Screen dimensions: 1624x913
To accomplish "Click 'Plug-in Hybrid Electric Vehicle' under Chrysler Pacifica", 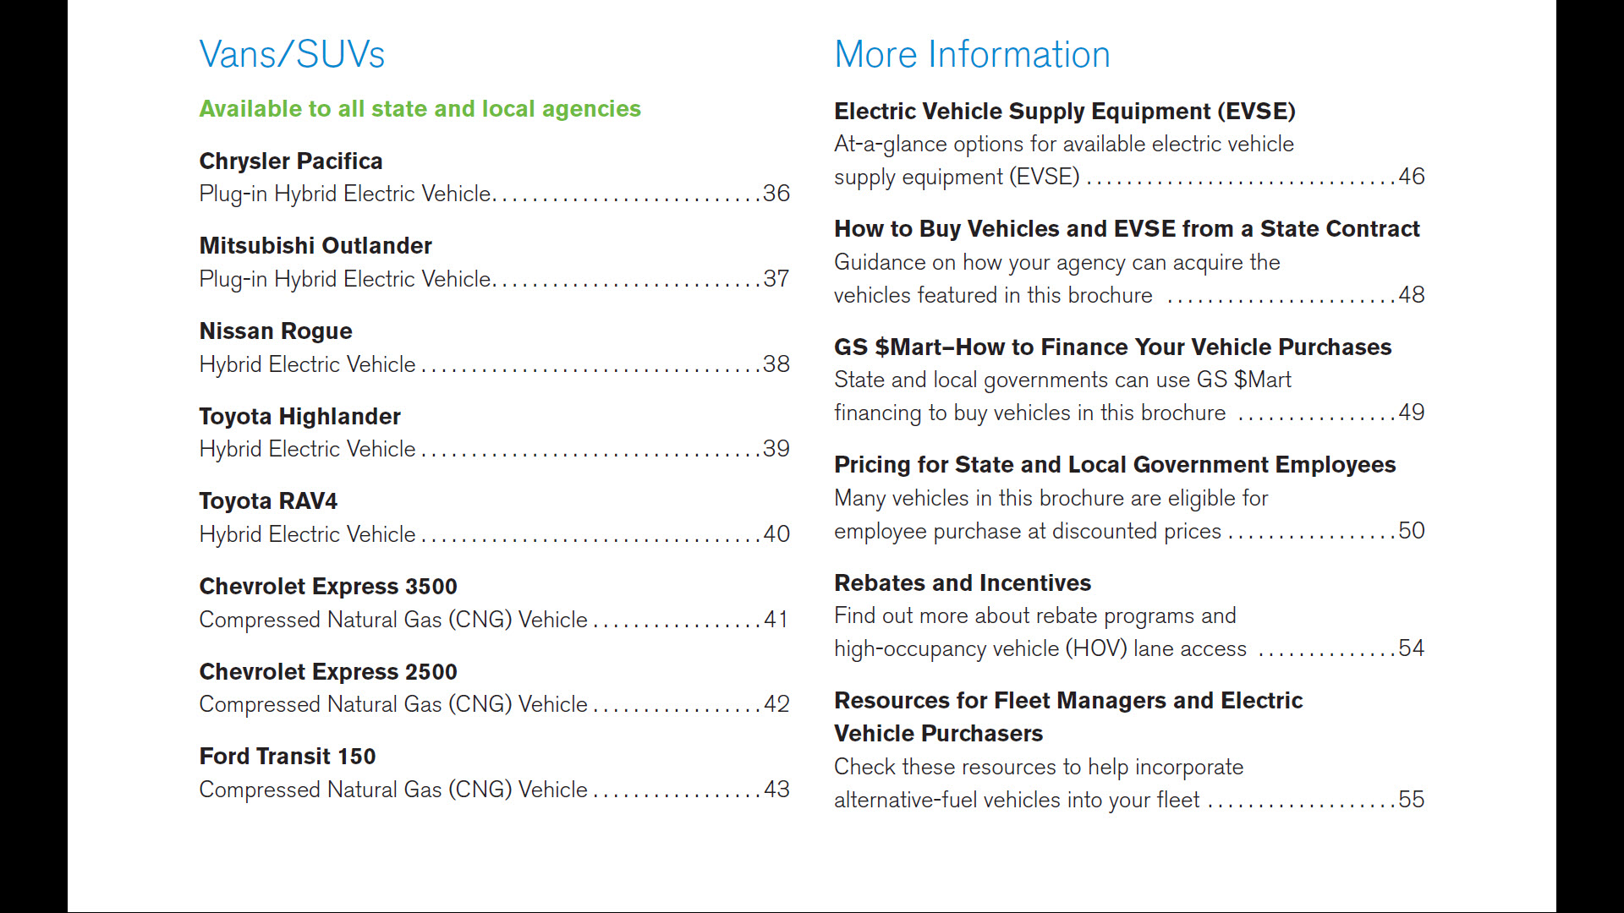I will point(345,194).
